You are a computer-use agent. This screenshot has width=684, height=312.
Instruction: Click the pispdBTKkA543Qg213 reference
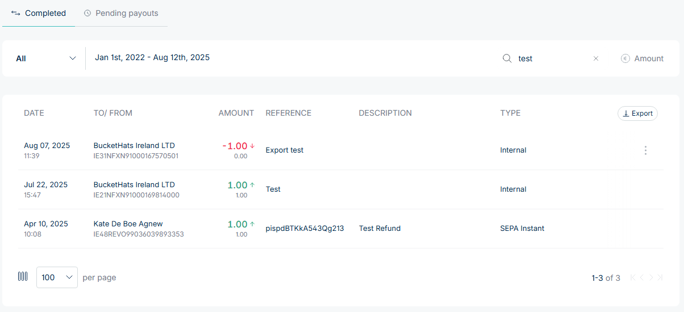point(305,229)
